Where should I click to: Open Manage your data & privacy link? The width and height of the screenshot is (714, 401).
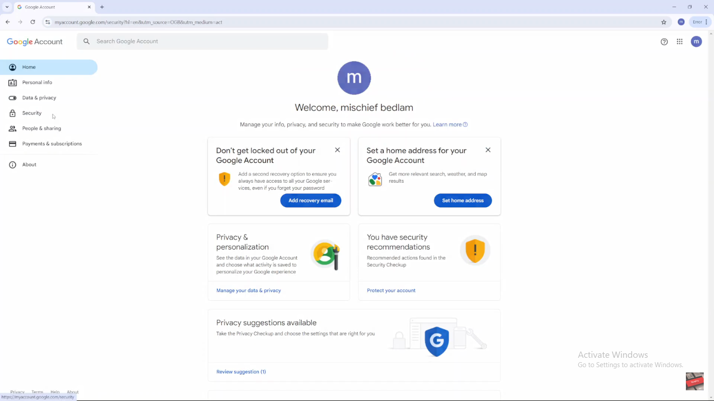click(x=249, y=291)
